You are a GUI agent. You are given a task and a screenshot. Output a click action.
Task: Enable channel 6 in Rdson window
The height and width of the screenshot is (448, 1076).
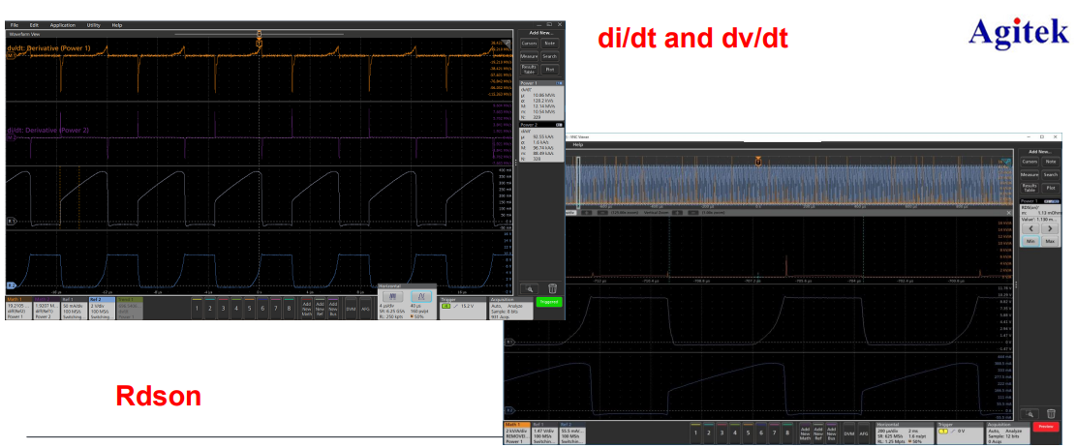(x=761, y=433)
